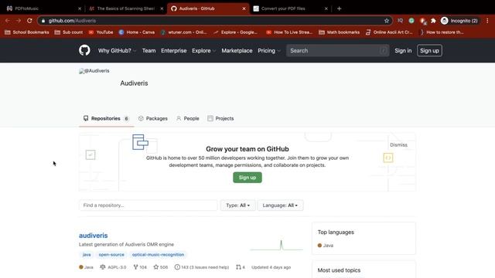Open the Online Ascii Art bookmark

click(389, 32)
